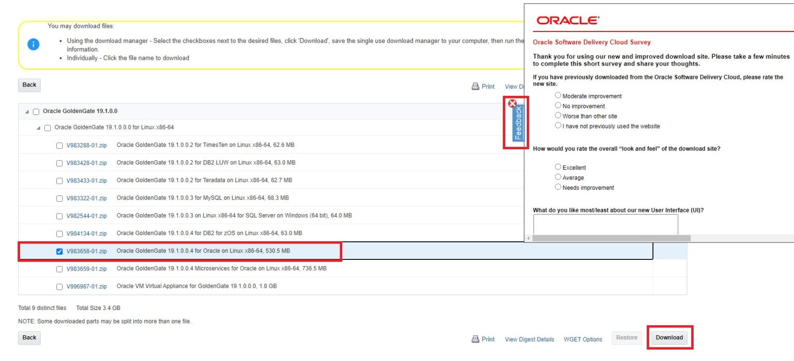Open the WGET Options link

tap(583, 339)
